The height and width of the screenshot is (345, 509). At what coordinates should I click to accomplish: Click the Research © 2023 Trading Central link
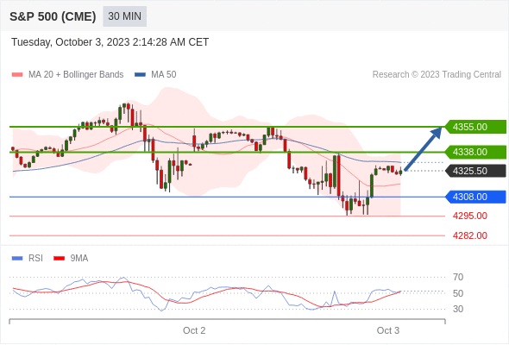point(437,75)
